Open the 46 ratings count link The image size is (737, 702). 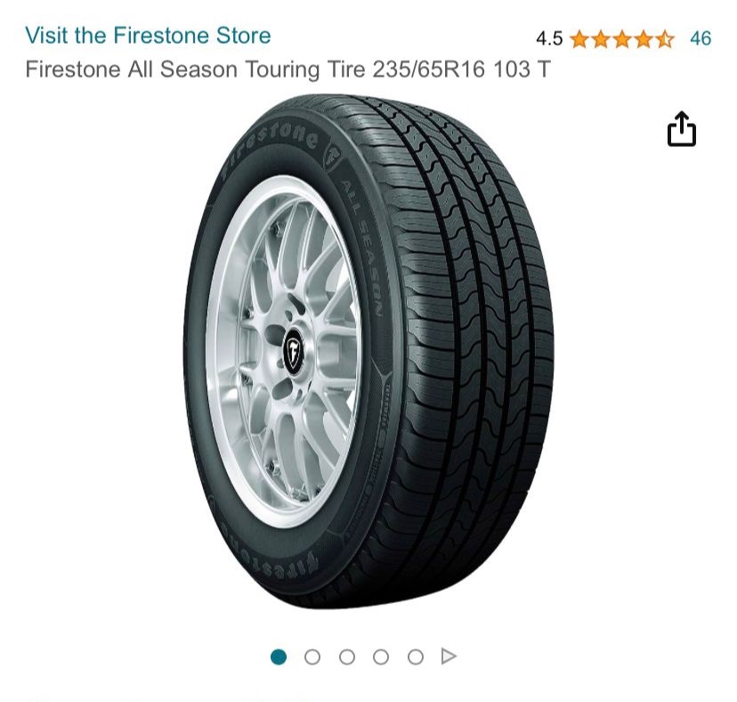coord(701,38)
